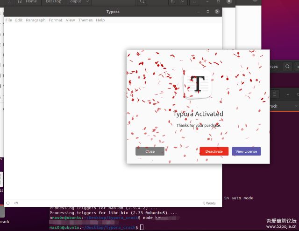Open the terminal hamburger menu
The height and width of the screenshot is (231, 299).
tap(275, 94)
